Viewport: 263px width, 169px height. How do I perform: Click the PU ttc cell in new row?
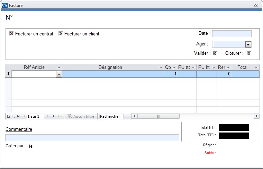pos(187,74)
